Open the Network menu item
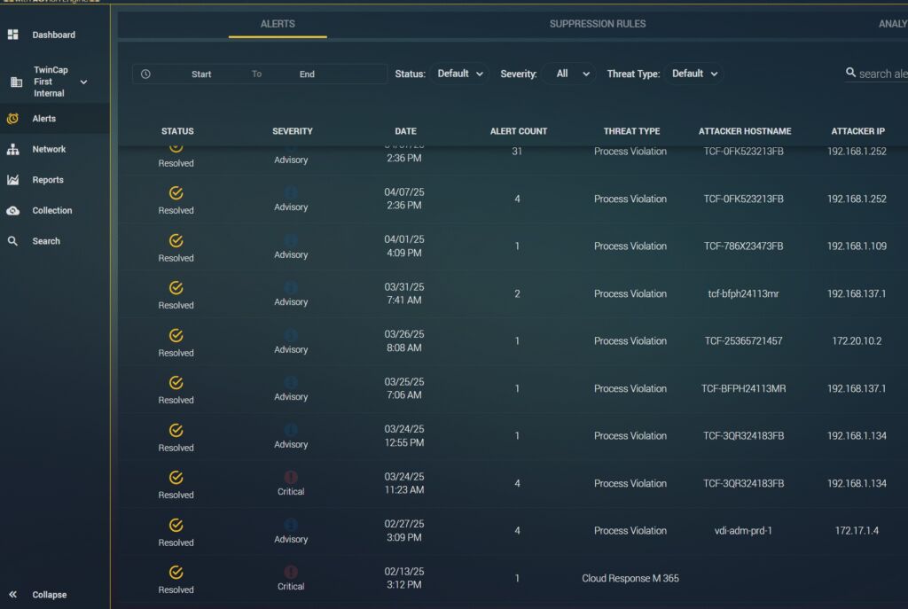The image size is (908, 609). [x=50, y=149]
